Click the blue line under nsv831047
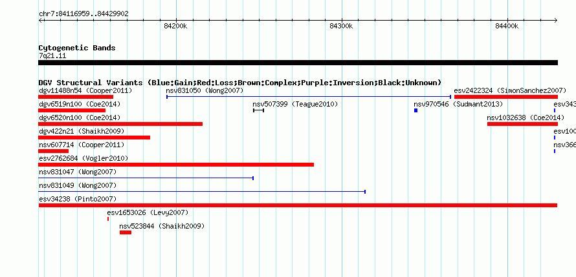Screen dimensions: 576x277 coord(146,178)
